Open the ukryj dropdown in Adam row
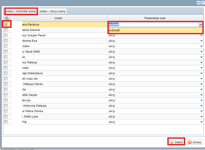 (201, 46)
